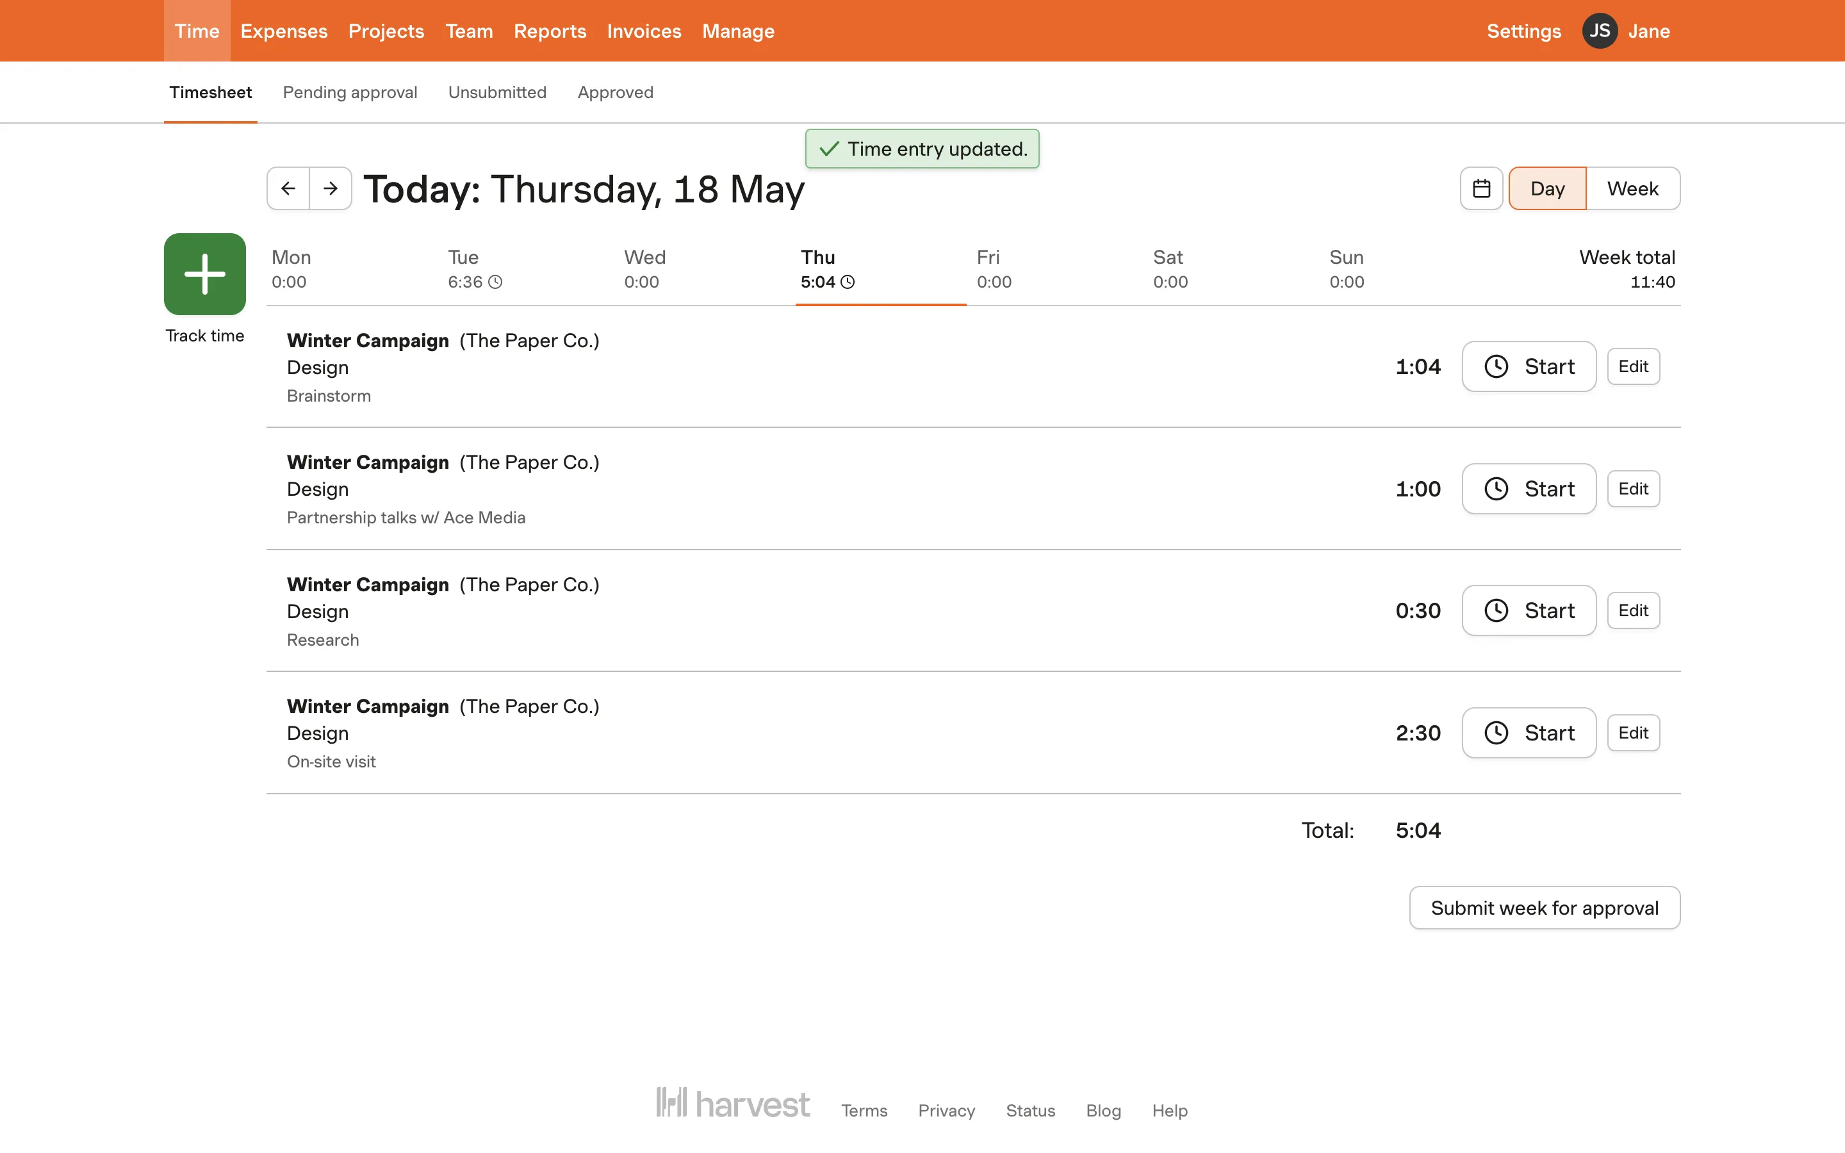Start timer for the Brainstorm entry

[1529, 367]
